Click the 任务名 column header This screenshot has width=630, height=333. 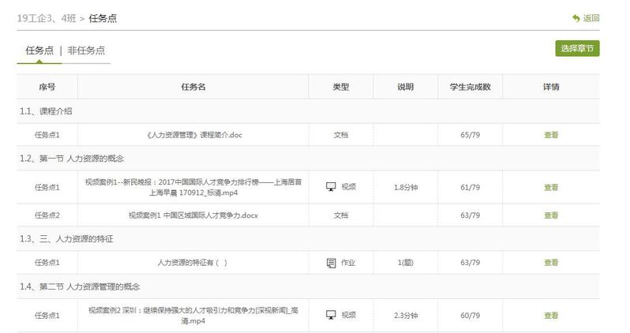193,87
